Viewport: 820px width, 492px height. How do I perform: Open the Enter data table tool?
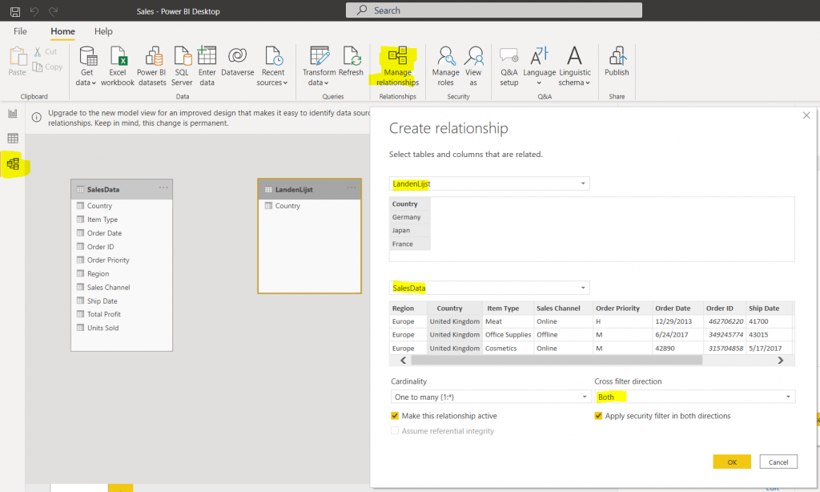[207, 66]
